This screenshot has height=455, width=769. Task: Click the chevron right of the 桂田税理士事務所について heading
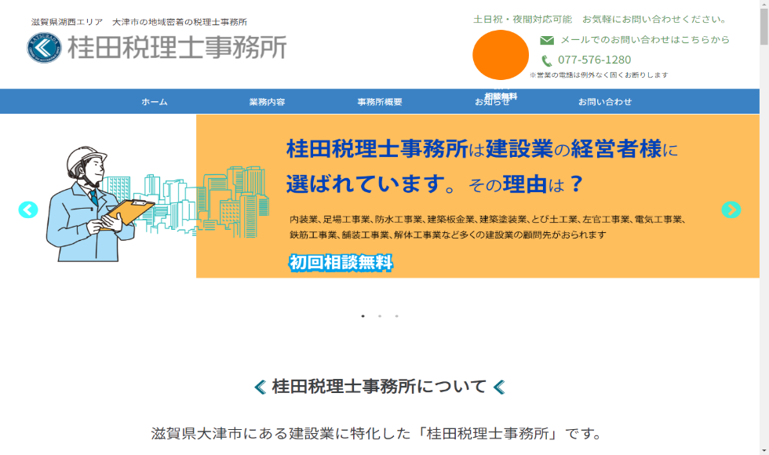(x=498, y=387)
